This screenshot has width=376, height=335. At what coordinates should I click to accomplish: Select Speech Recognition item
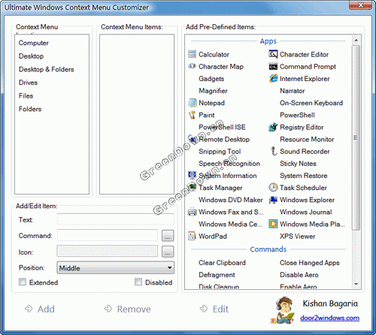tap(229, 164)
